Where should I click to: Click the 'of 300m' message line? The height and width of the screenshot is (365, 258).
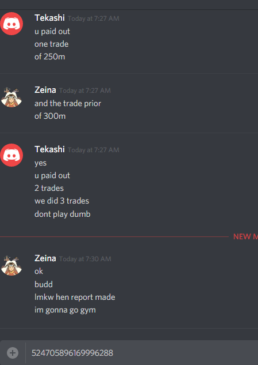(50, 116)
